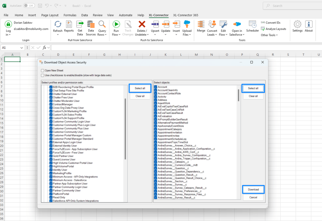Click Clear all for profiles
The height and width of the screenshot is (221, 322).
140,96
